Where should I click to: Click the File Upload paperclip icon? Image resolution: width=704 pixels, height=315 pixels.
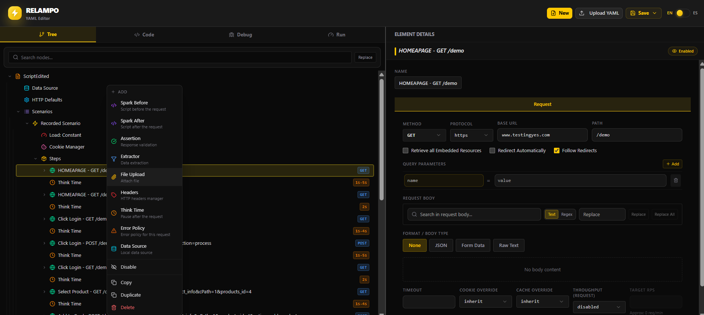[114, 177]
